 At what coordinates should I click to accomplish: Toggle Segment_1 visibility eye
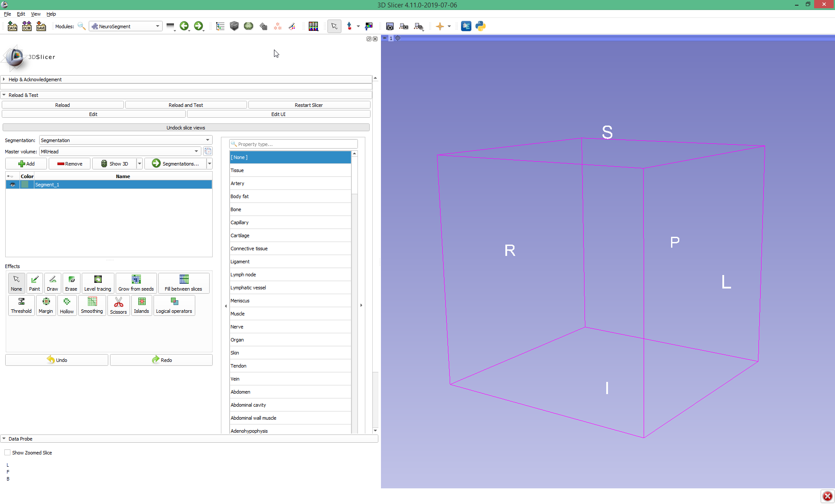[x=12, y=185]
